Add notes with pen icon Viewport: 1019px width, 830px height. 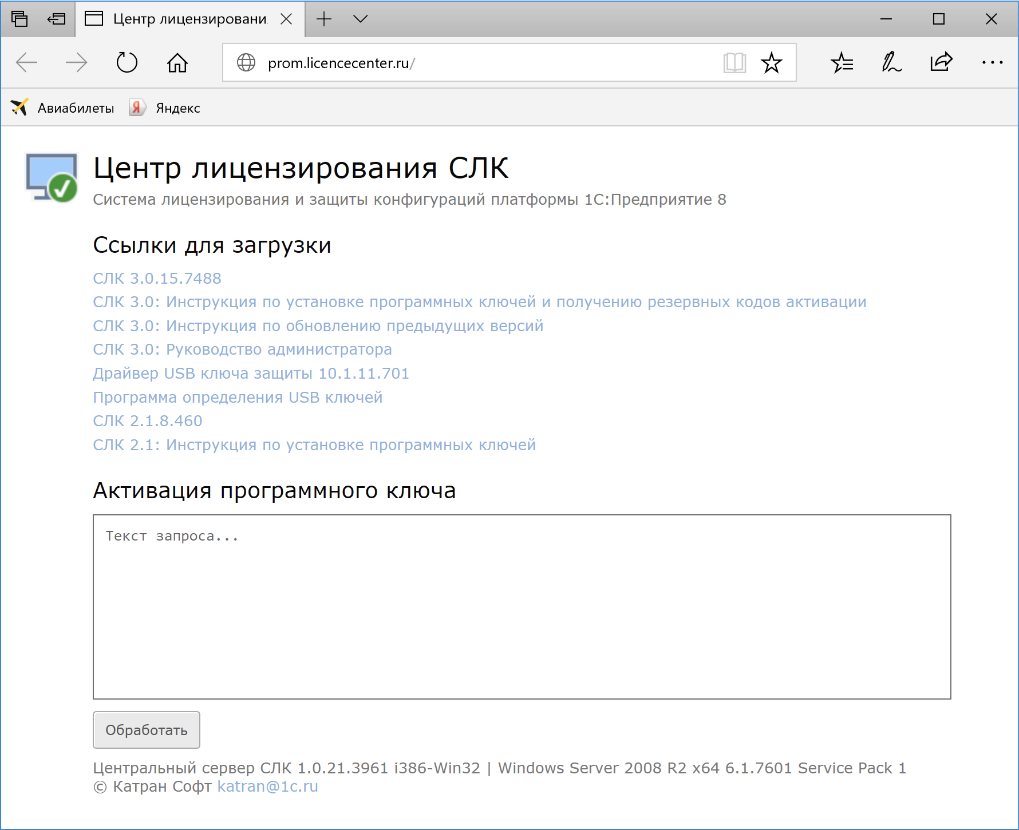[x=892, y=62]
